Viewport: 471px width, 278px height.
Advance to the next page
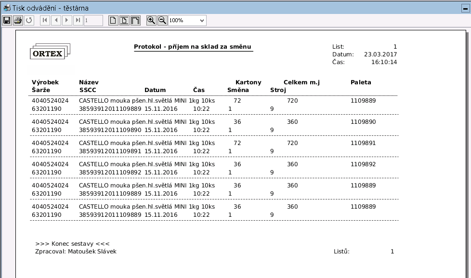coord(67,20)
